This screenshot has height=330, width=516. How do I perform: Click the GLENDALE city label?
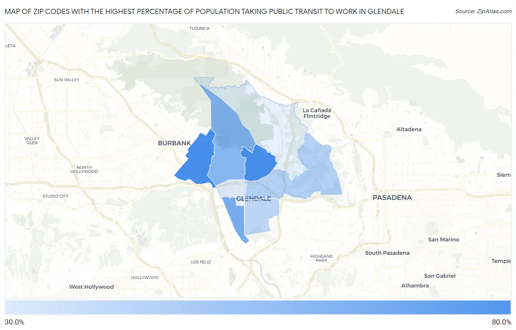(x=254, y=199)
